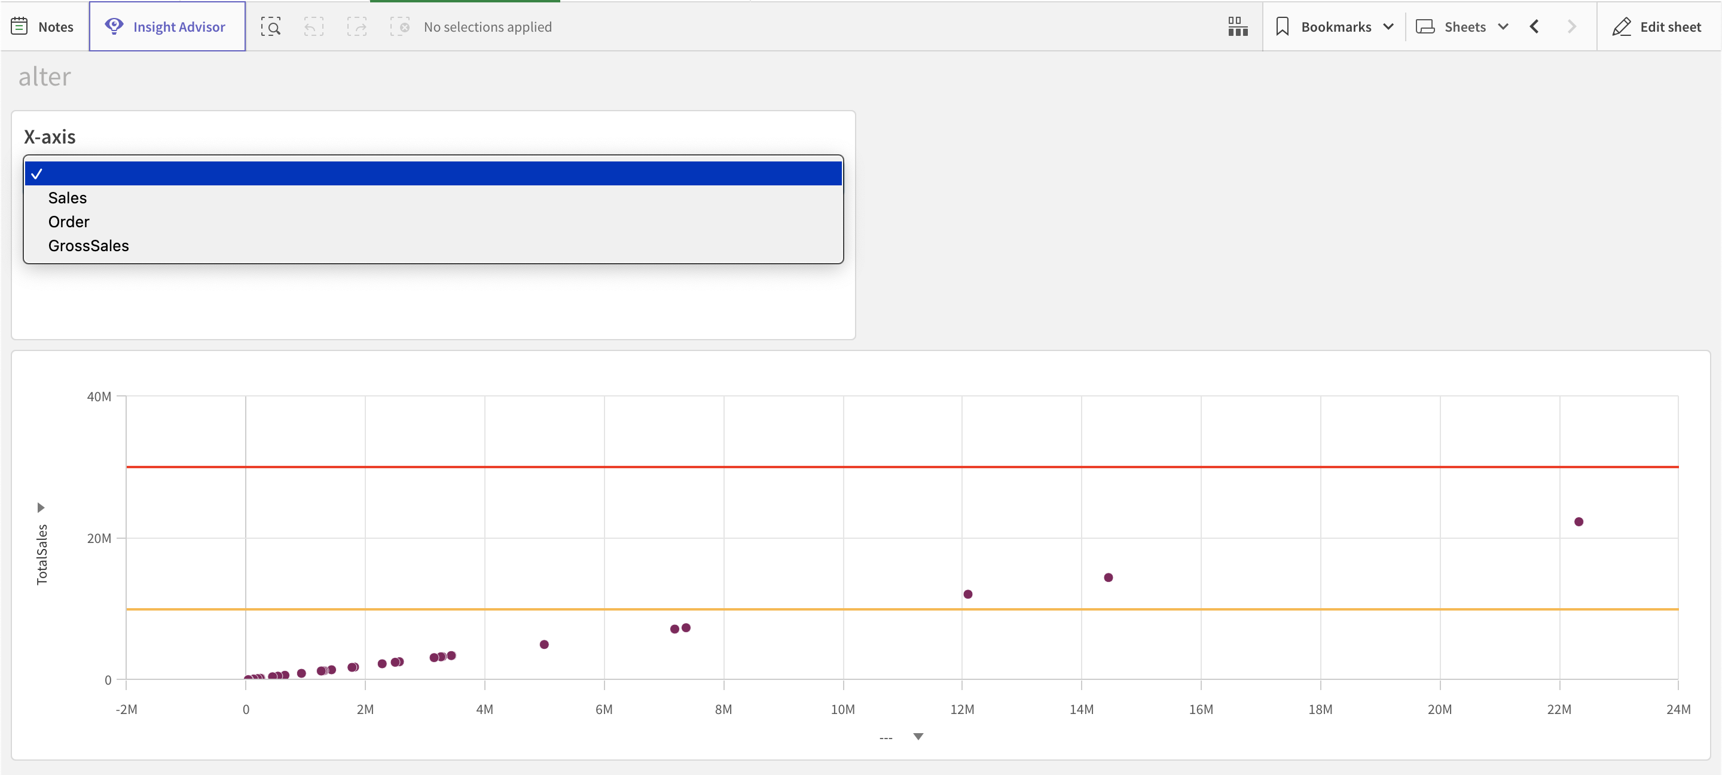Expand the Bookmarks dropdown chevron
The height and width of the screenshot is (775, 1722).
(1389, 27)
